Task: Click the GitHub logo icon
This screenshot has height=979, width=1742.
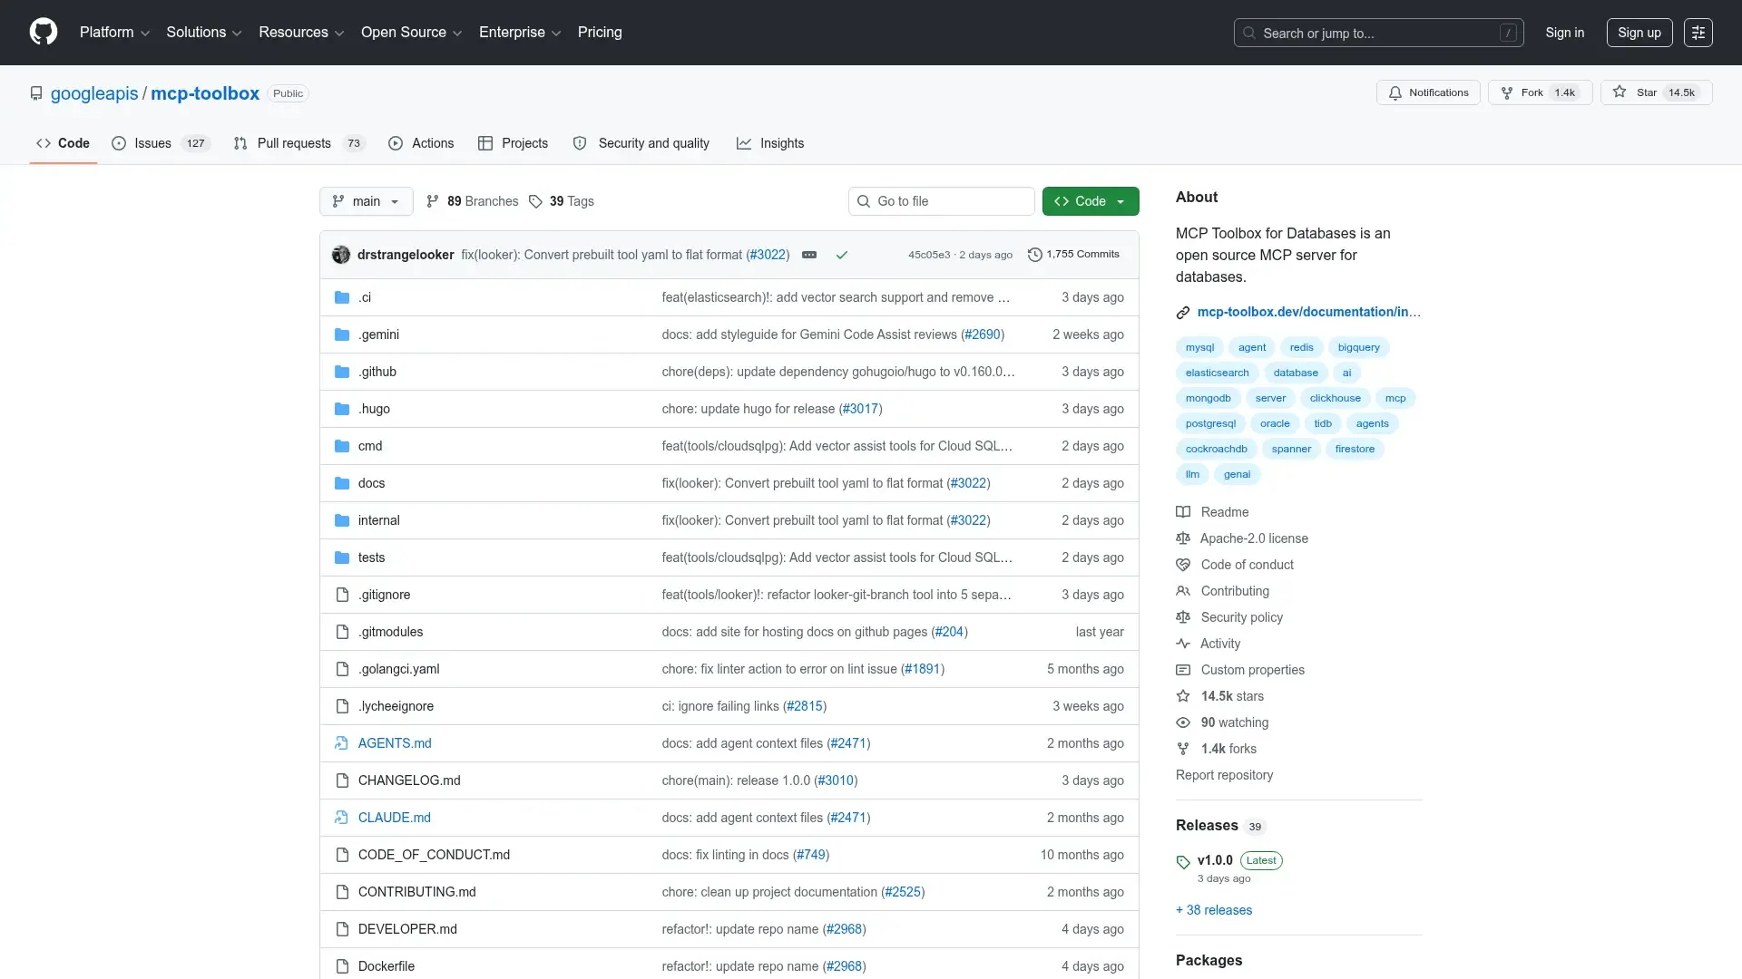Action: (x=44, y=32)
